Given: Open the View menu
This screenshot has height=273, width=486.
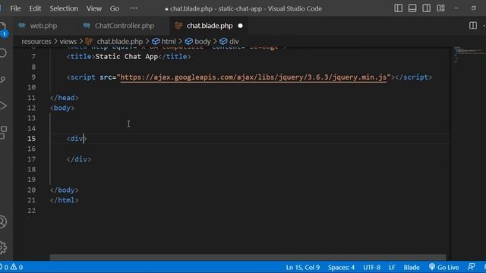Looking at the screenshot, I should tap(94, 8).
